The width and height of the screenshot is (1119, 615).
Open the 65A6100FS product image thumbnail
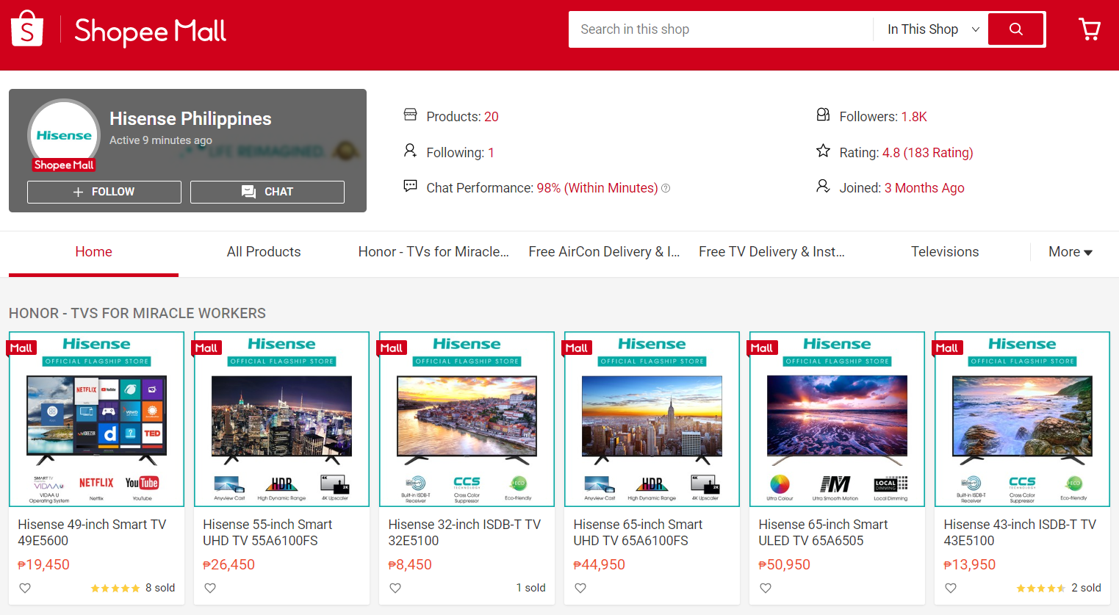click(x=652, y=419)
